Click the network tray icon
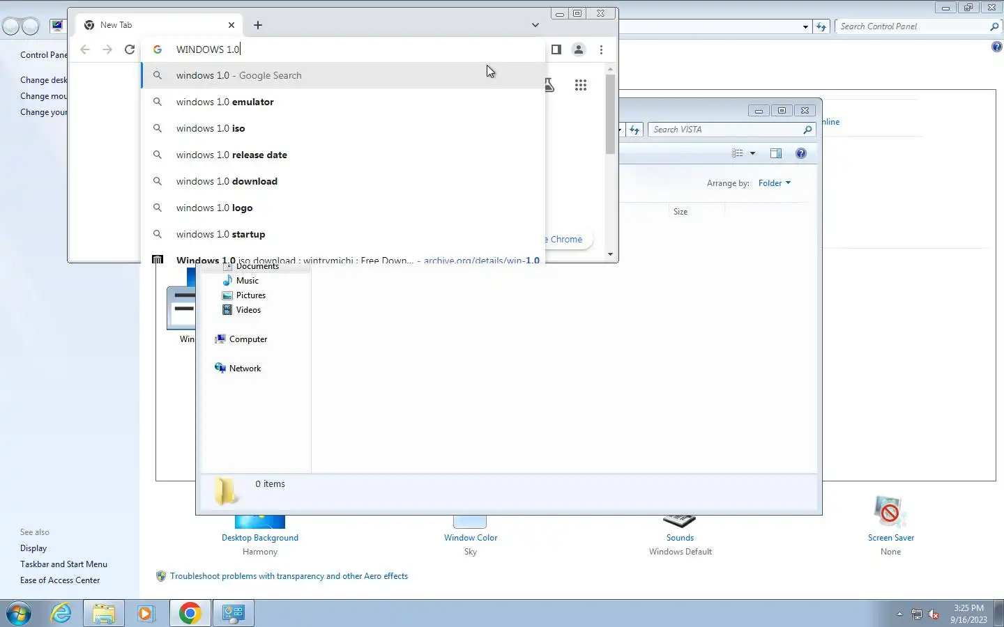 pos(917,614)
